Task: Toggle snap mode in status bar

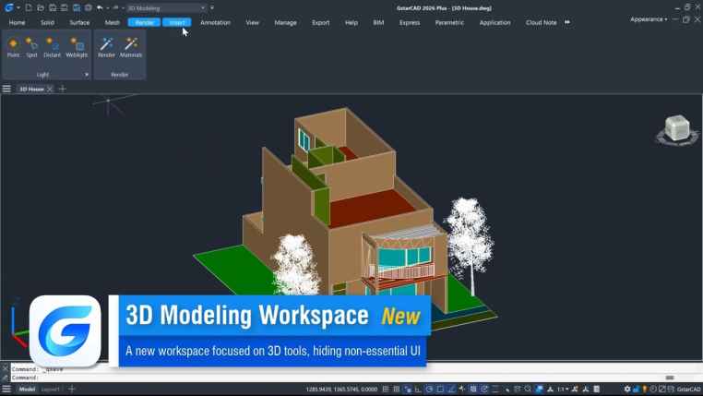Action: [x=397, y=389]
